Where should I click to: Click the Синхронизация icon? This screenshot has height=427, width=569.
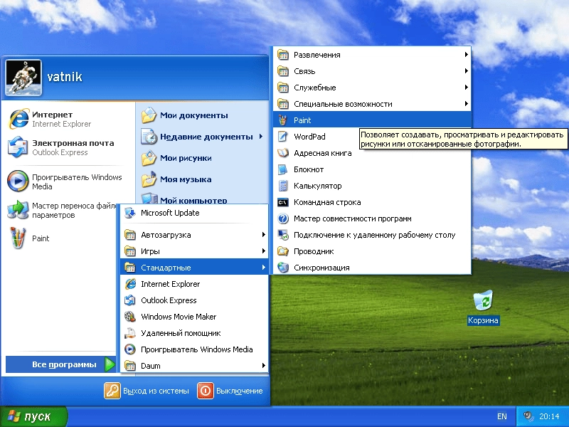click(282, 268)
